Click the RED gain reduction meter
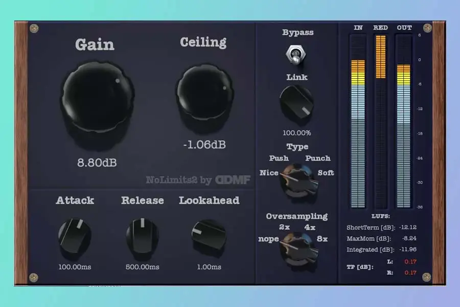 [x=381, y=121]
